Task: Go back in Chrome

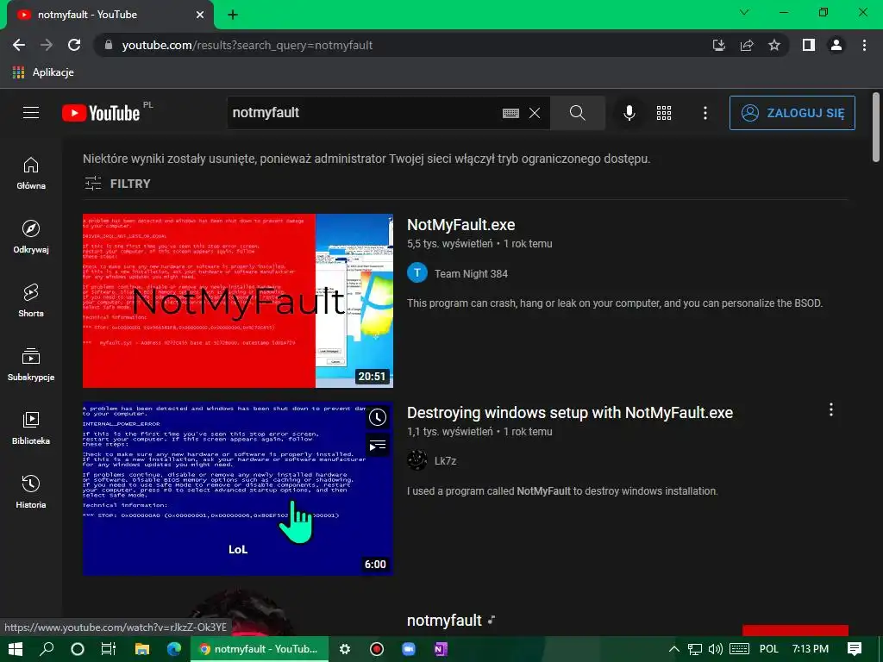Action: 19,45
